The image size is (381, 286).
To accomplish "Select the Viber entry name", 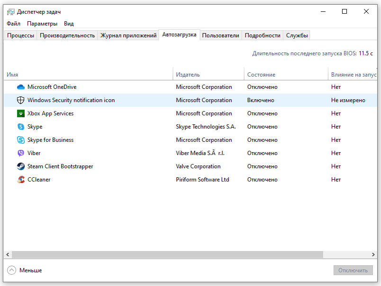I will [34, 153].
